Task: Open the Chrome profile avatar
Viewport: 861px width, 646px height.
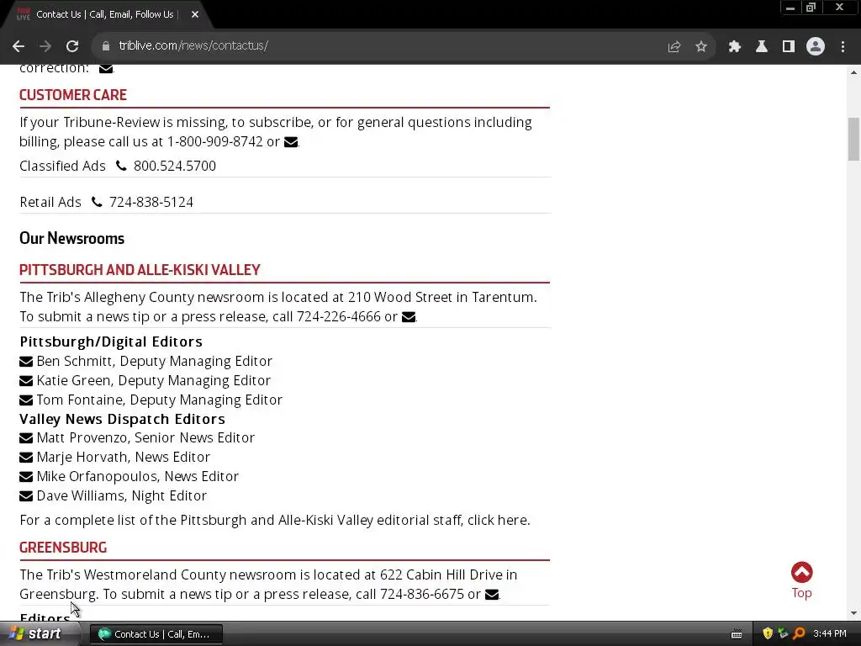Action: click(816, 47)
